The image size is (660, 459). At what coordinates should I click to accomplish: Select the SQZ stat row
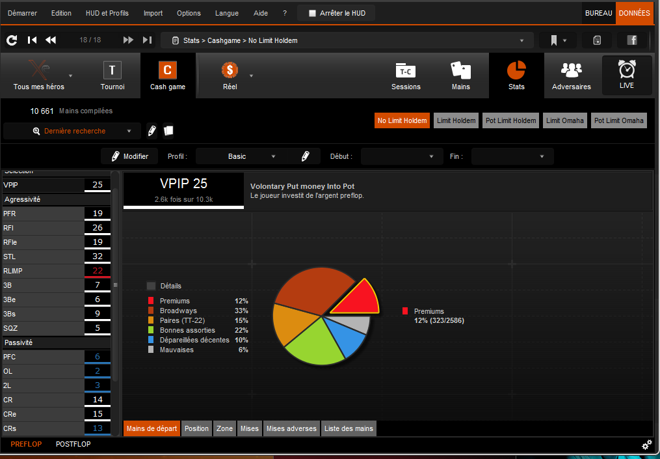(57, 328)
